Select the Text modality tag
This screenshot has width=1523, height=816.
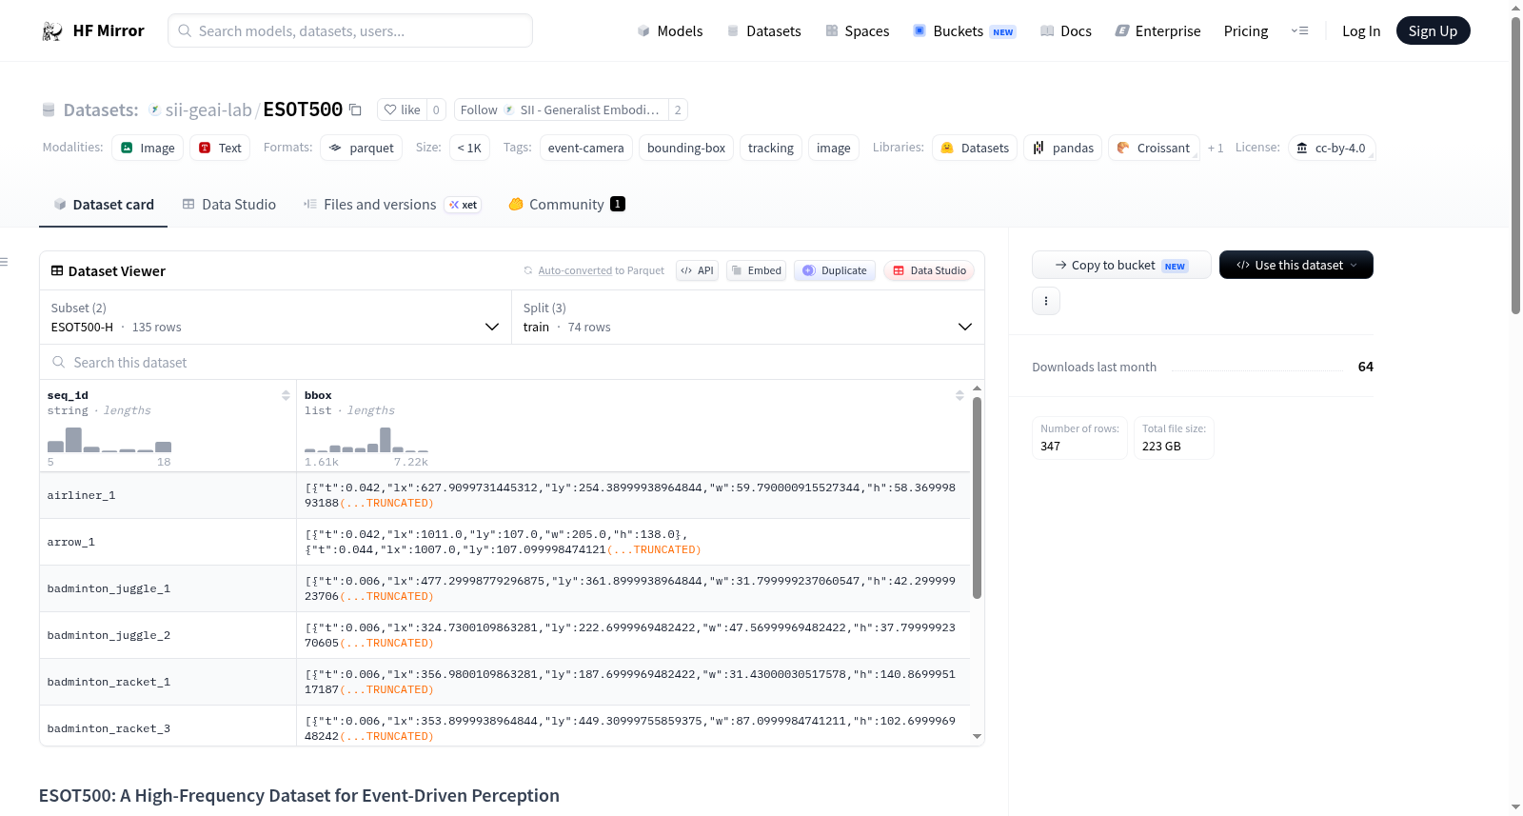point(220,148)
